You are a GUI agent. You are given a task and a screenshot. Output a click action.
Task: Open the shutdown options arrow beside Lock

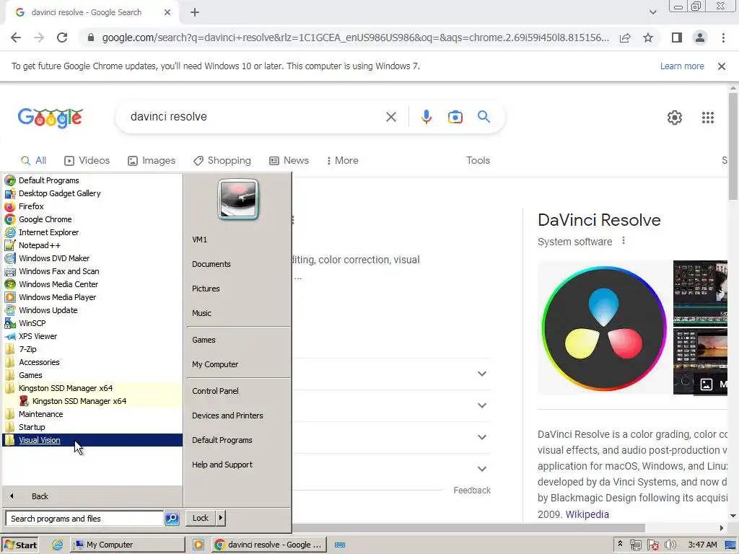click(220, 518)
